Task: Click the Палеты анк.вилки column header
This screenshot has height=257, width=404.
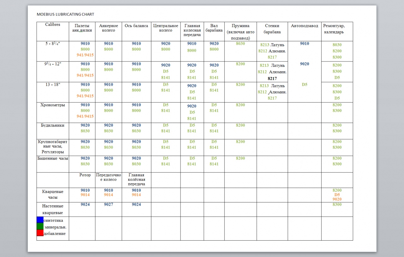Action: (82, 28)
